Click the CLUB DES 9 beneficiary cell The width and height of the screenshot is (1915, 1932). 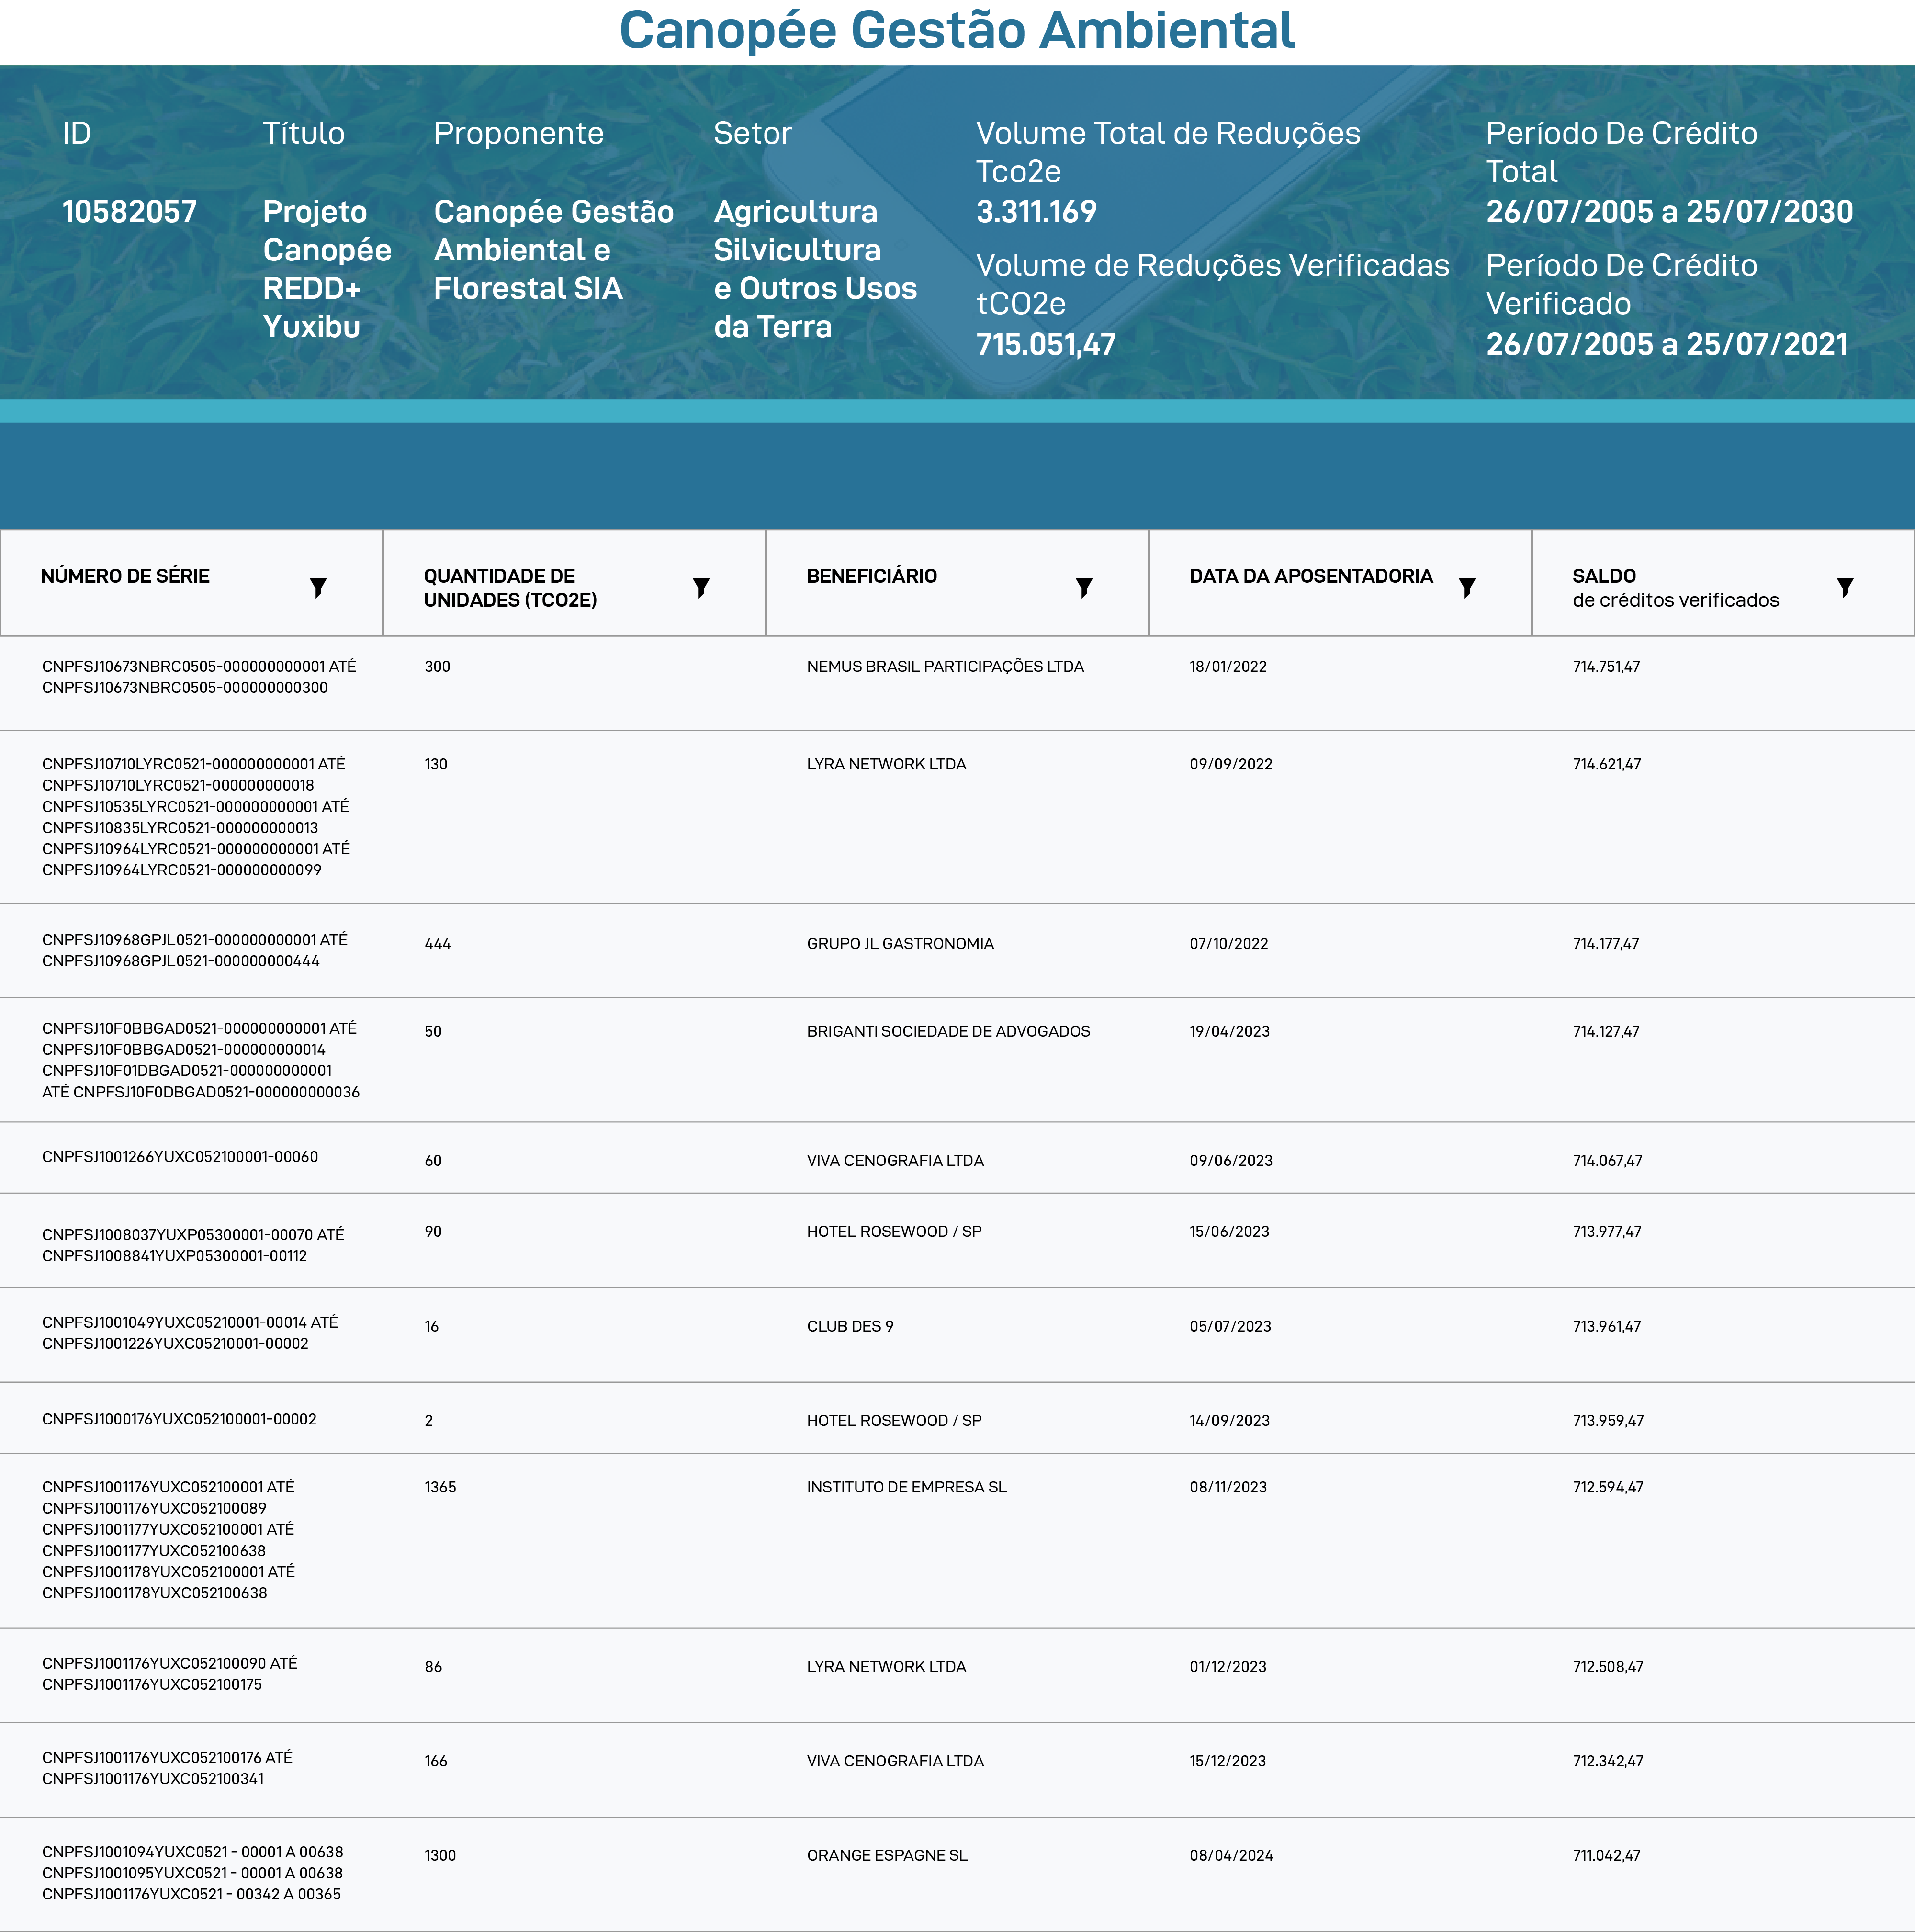(850, 1327)
